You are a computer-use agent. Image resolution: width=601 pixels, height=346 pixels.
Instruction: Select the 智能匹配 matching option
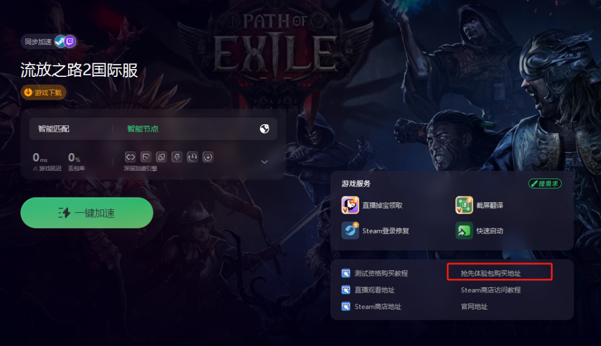[53, 129]
